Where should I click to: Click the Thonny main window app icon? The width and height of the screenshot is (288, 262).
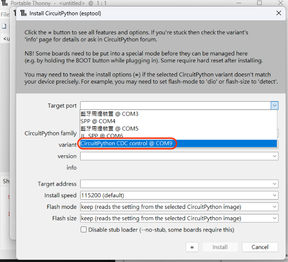pyautogui.click(x=5, y=3)
